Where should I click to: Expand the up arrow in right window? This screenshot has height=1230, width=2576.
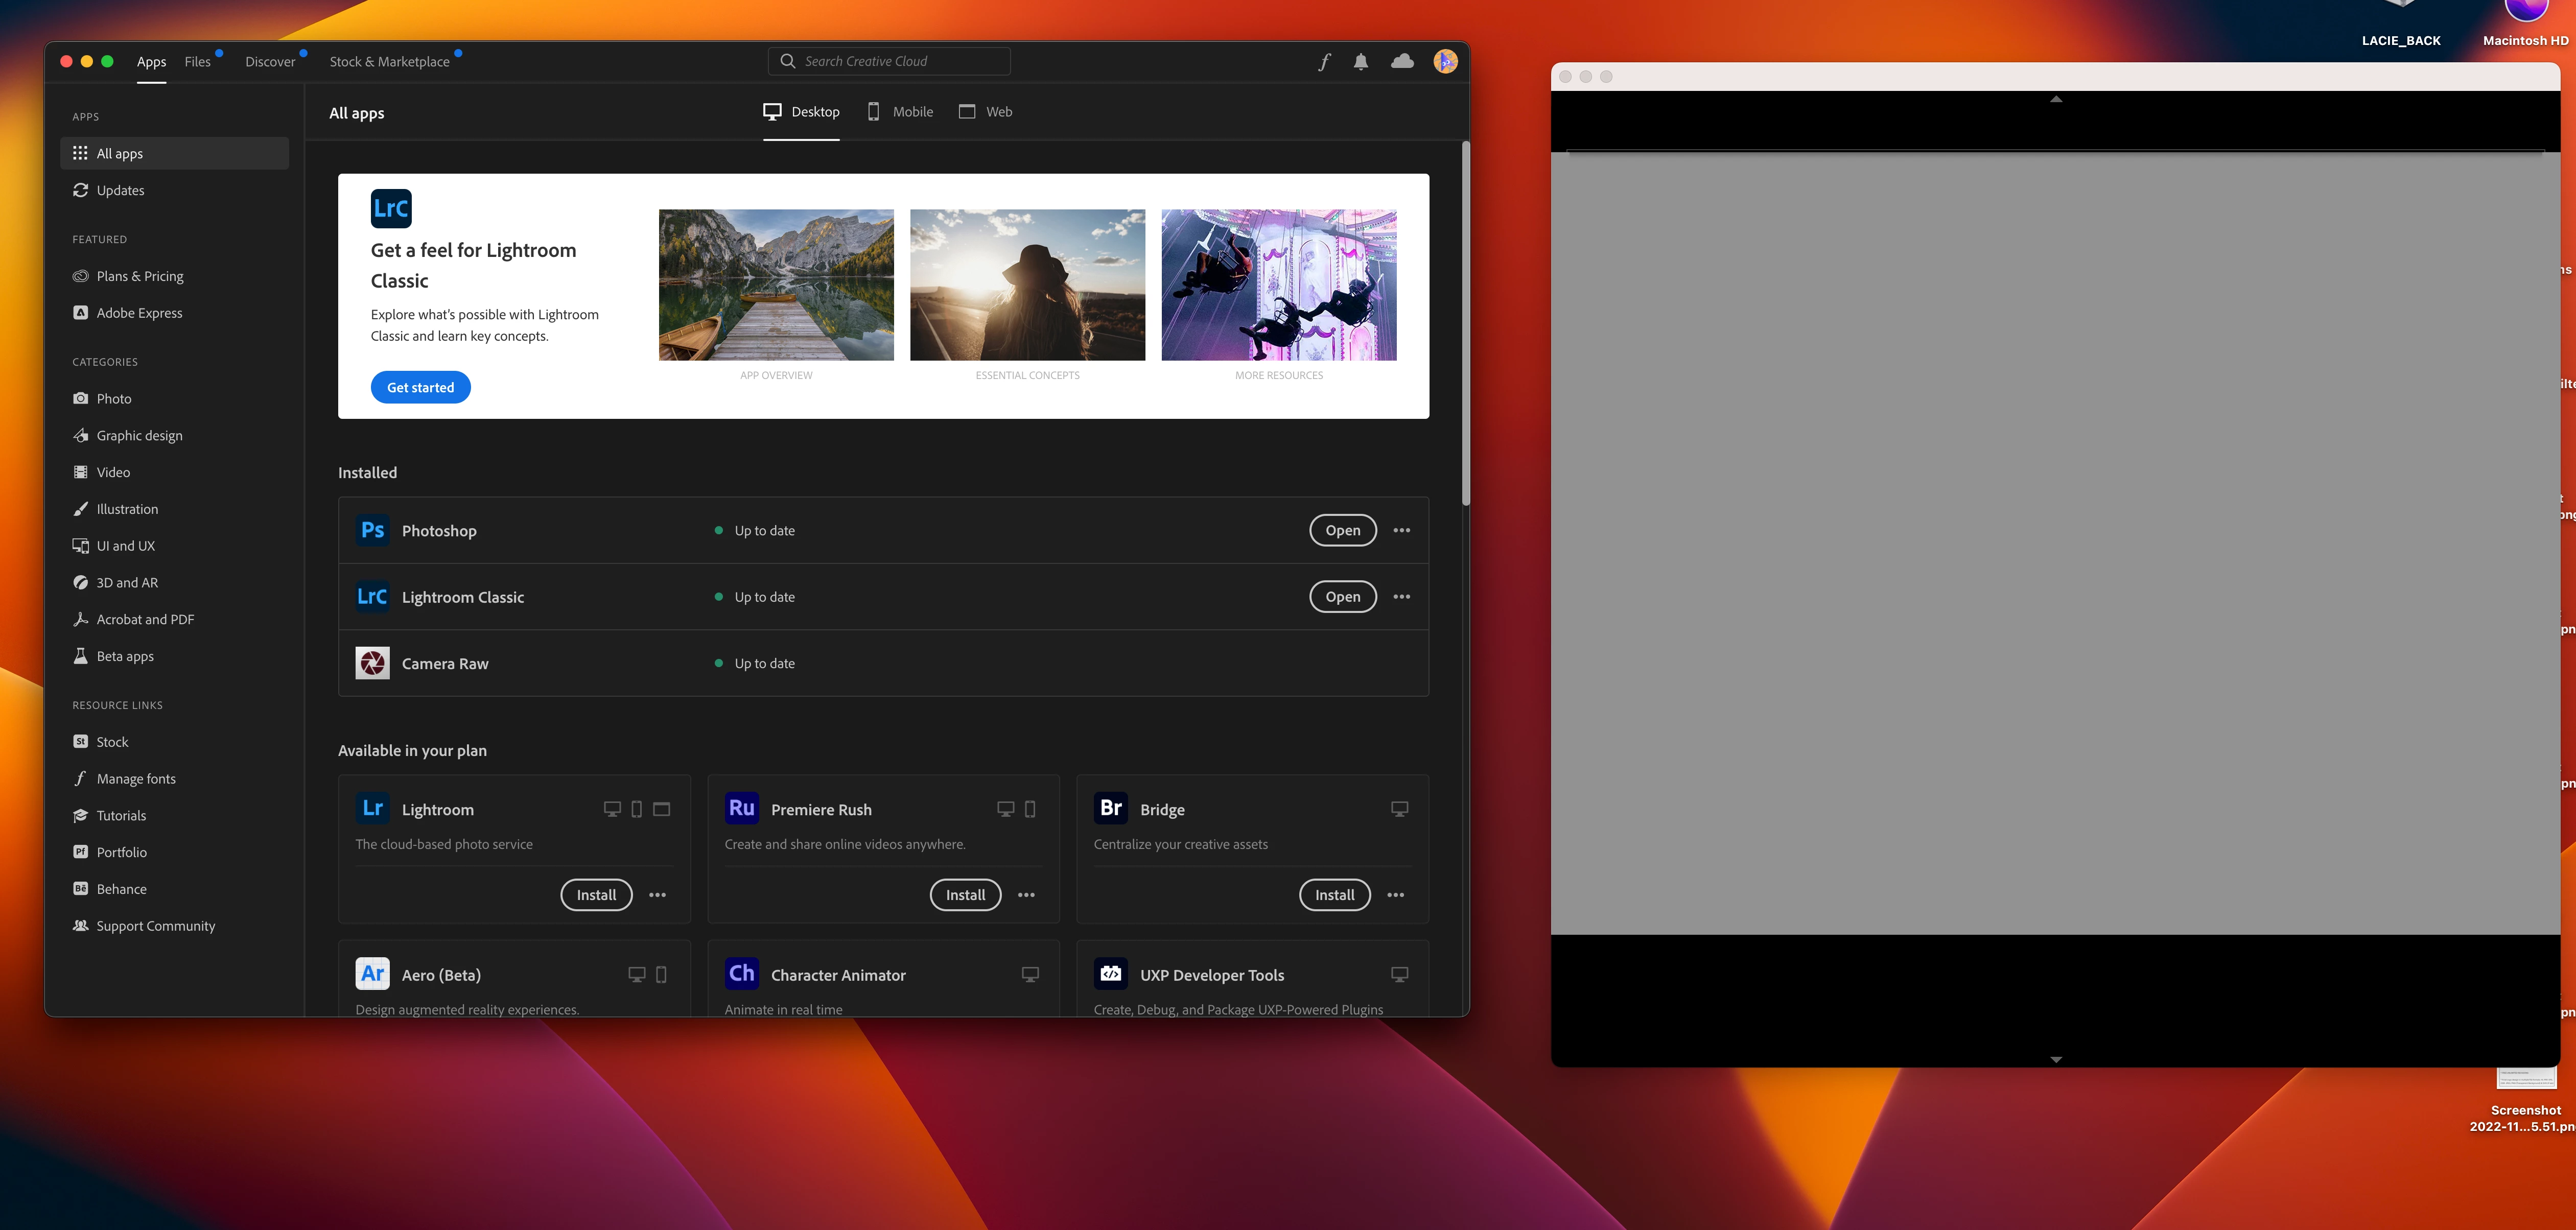[2056, 100]
